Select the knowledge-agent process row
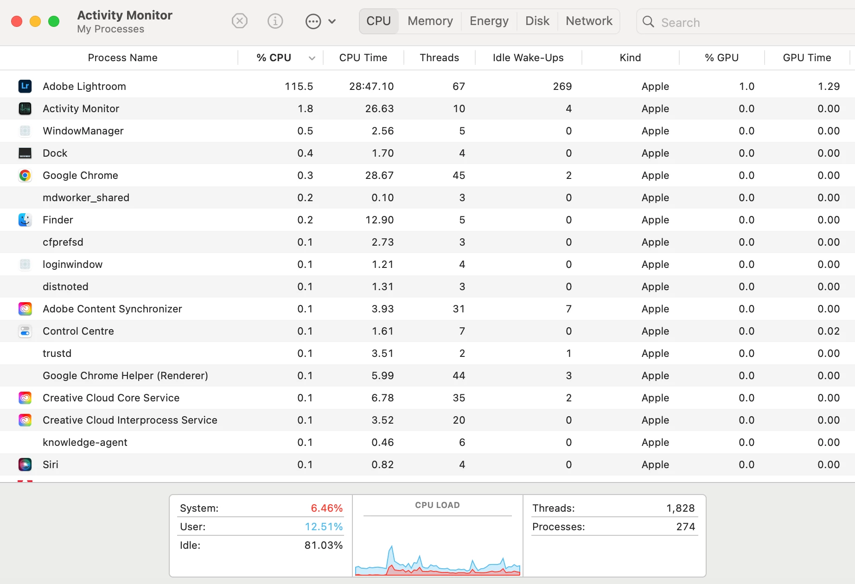Screen dimensions: 855x584 427,442
